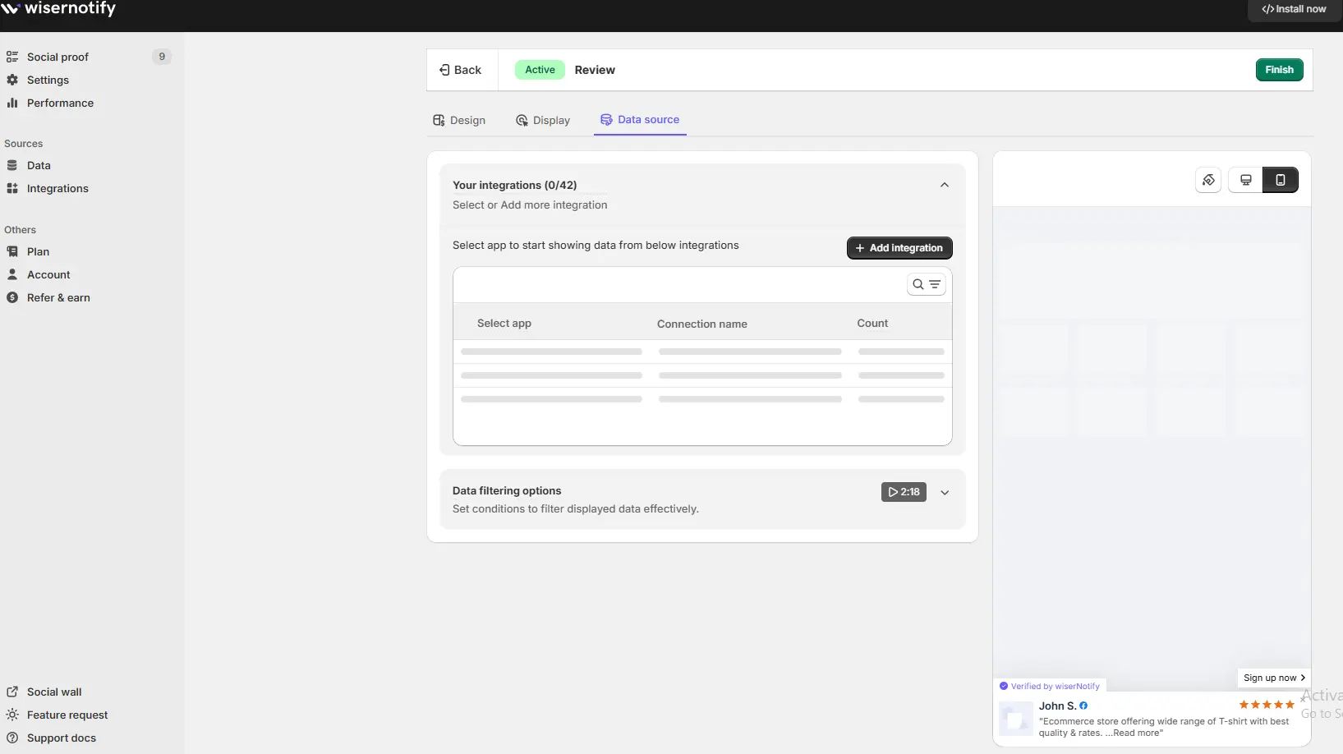Open Performance in sidebar
1343x754 pixels.
click(60, 103)
